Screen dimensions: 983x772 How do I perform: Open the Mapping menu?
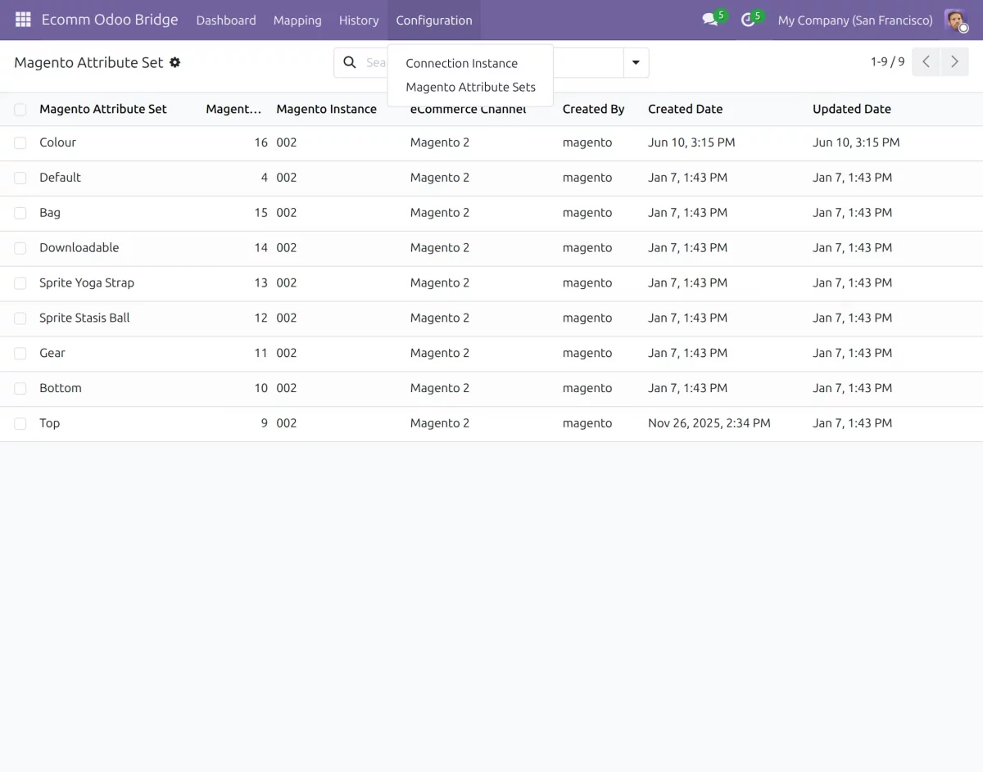click(x=297, y=20)
